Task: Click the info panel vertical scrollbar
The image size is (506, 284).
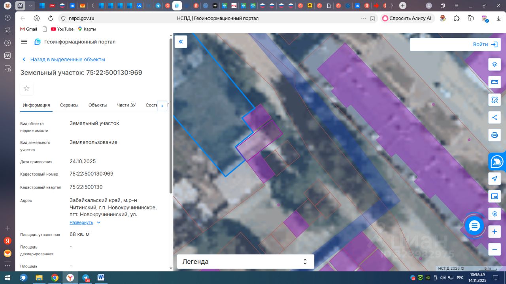Action: coord(171,116)
